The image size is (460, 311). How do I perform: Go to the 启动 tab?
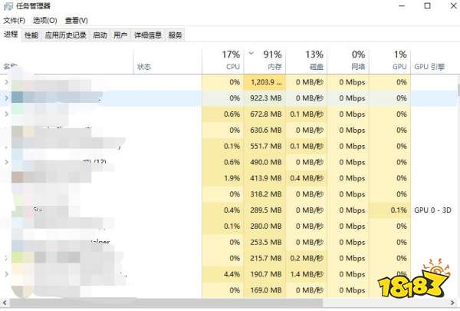coord(100,35)
